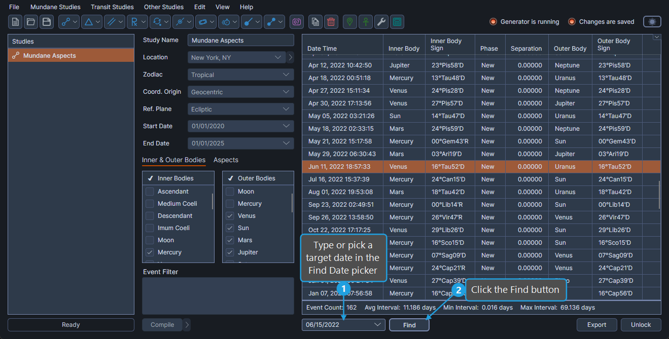Image resolution: width=669 pixels, height=339 pixels.
Task: Click the Outer Bodies list scrollbar
Action: [292, 203]
